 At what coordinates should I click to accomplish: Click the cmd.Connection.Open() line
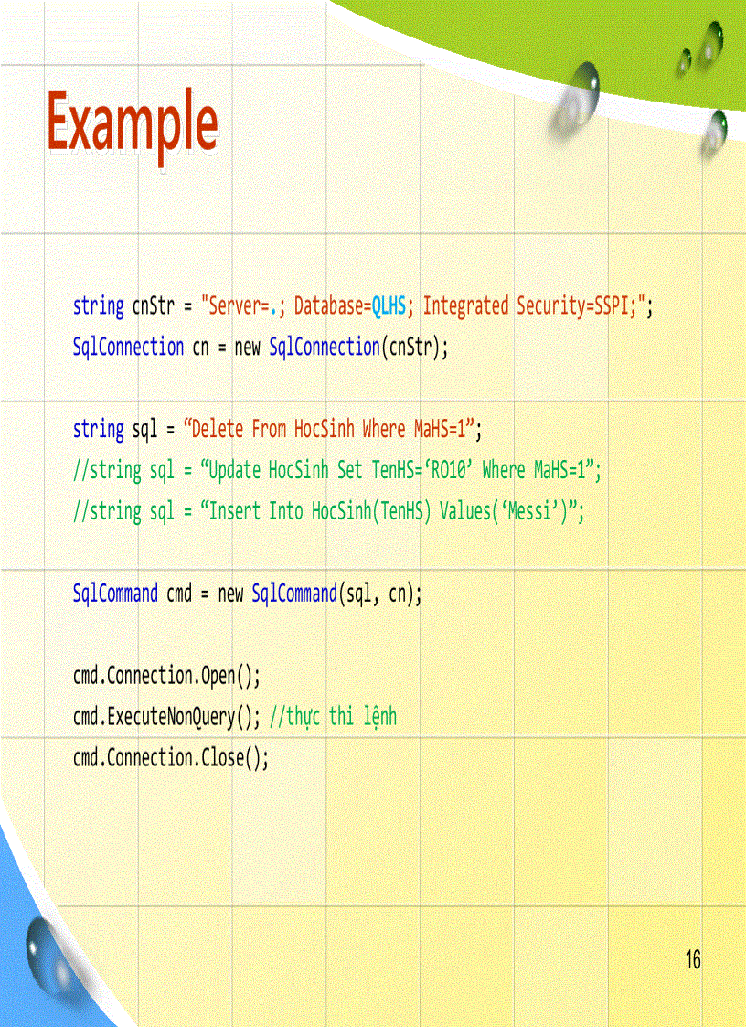coord(166,676)
